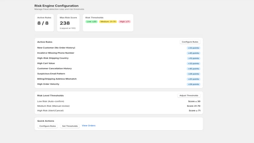Click +26 points badge for Suspicious Email Pattern
Viewport: 254px width, 143px height.
pos(193,74)
